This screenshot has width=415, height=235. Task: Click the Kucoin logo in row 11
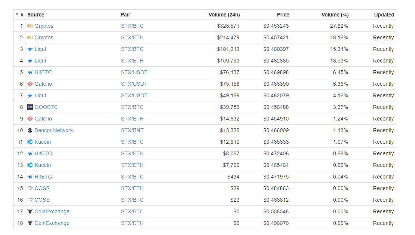30,142
